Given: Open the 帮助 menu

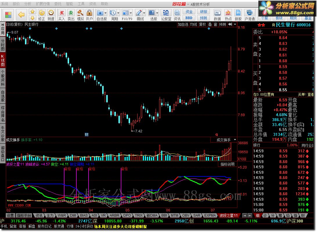Looking at the screenshot, I should click(104, 4).
